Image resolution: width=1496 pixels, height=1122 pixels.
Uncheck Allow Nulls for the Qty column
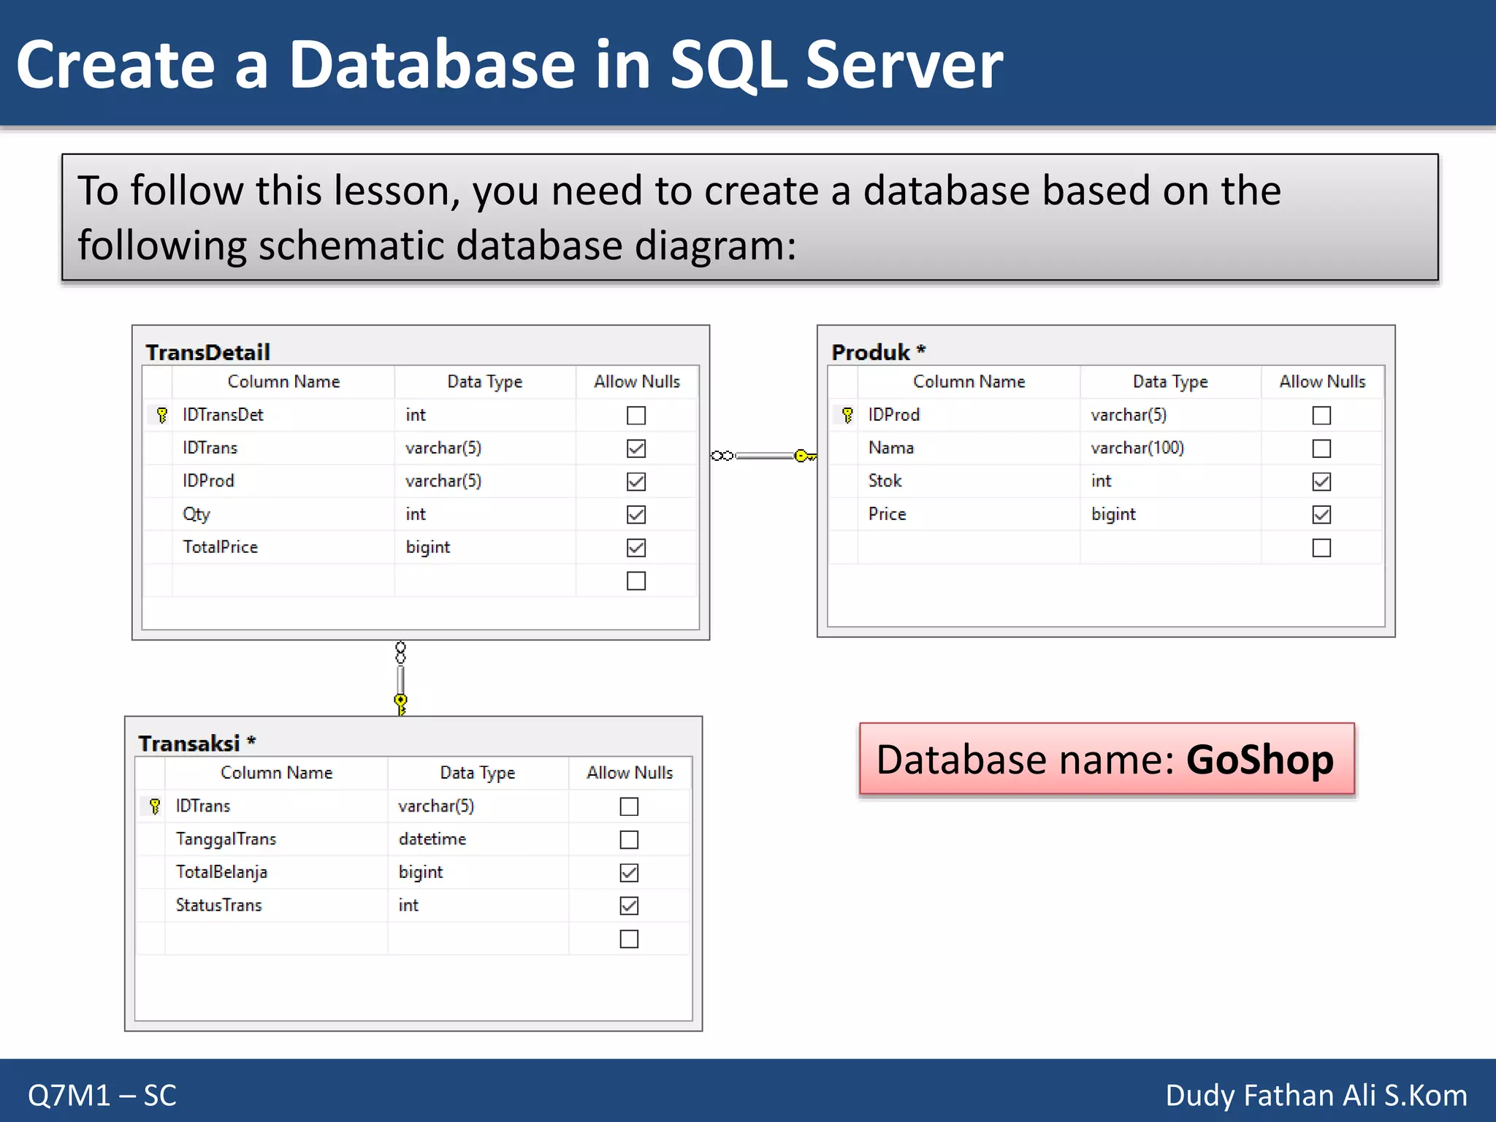pyautogui.click(x=636, y=514)
